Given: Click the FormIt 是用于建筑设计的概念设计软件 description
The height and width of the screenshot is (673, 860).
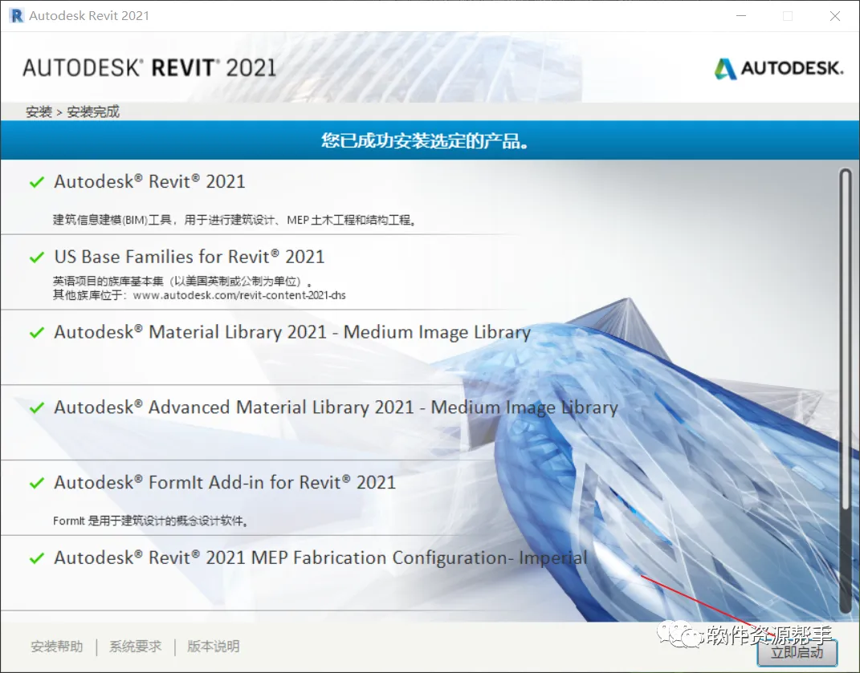Looking at the screenshot, I should pyautogui.click(x=150, y=521).
